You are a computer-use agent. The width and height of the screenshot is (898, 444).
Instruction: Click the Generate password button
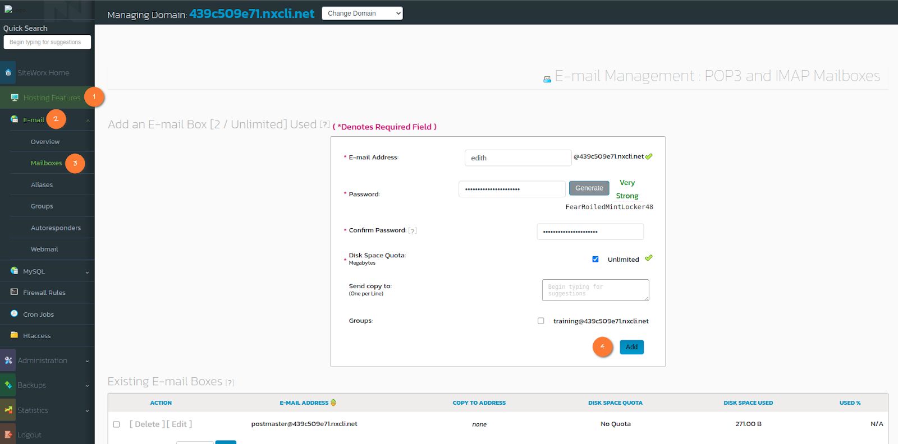(589, 188)
